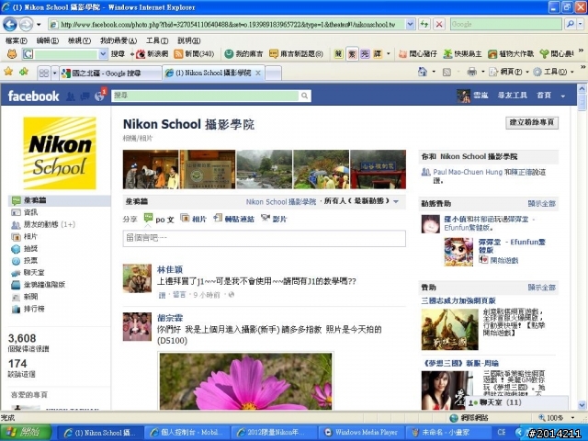588x441 pixels.
Task: Open Facebook messages icon
Action: pos(85,96)
